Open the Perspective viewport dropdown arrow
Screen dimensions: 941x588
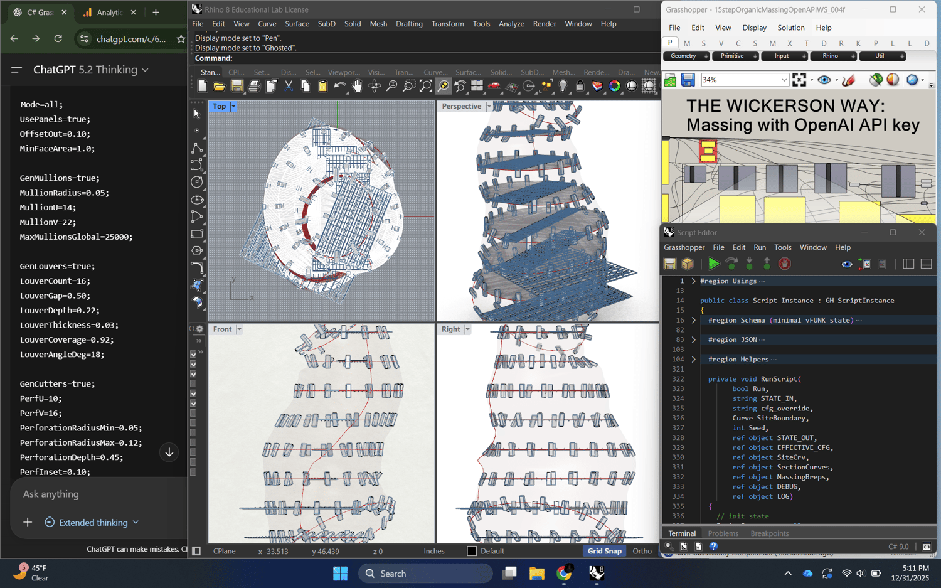coord(489,107)
